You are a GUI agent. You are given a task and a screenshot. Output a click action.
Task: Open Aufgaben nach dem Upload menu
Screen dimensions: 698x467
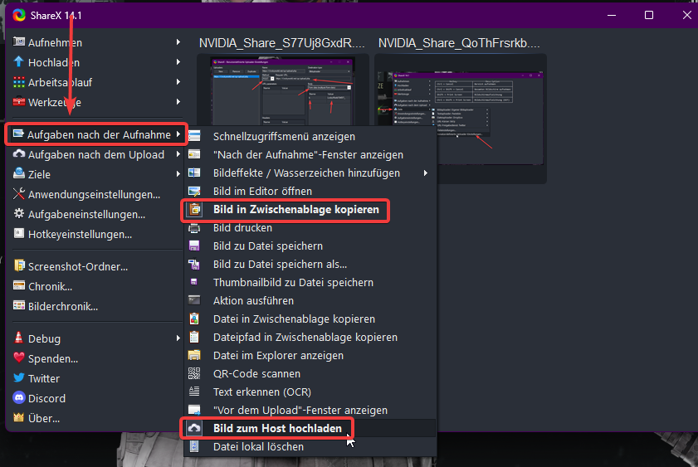coord(95,154)
